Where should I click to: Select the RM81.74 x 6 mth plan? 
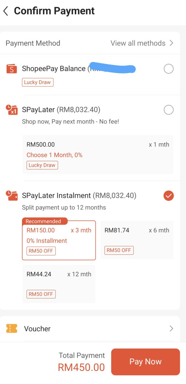[x=137, y=240]
